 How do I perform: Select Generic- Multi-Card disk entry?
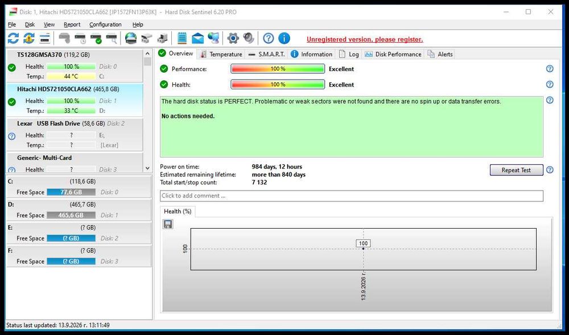75,163
